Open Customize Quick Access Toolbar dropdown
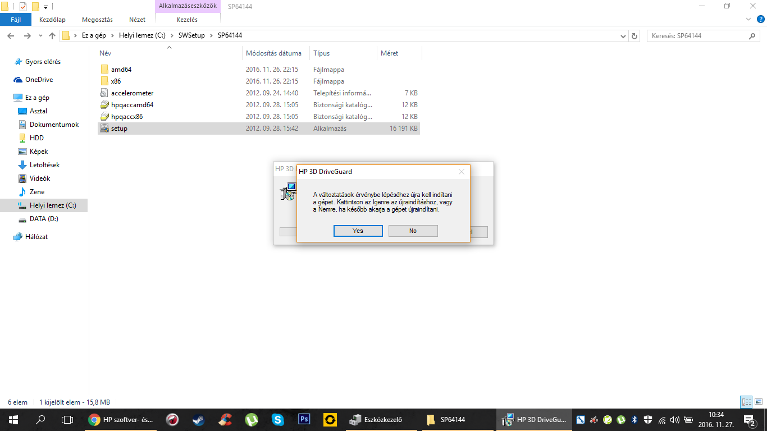767x431 pixels. click(45, 7)
